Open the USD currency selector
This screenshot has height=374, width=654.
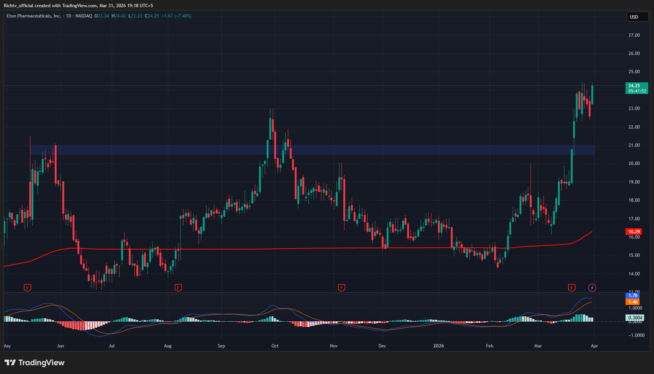click(637, 17)
